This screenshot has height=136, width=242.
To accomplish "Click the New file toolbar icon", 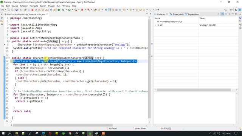I will point(3,10).
